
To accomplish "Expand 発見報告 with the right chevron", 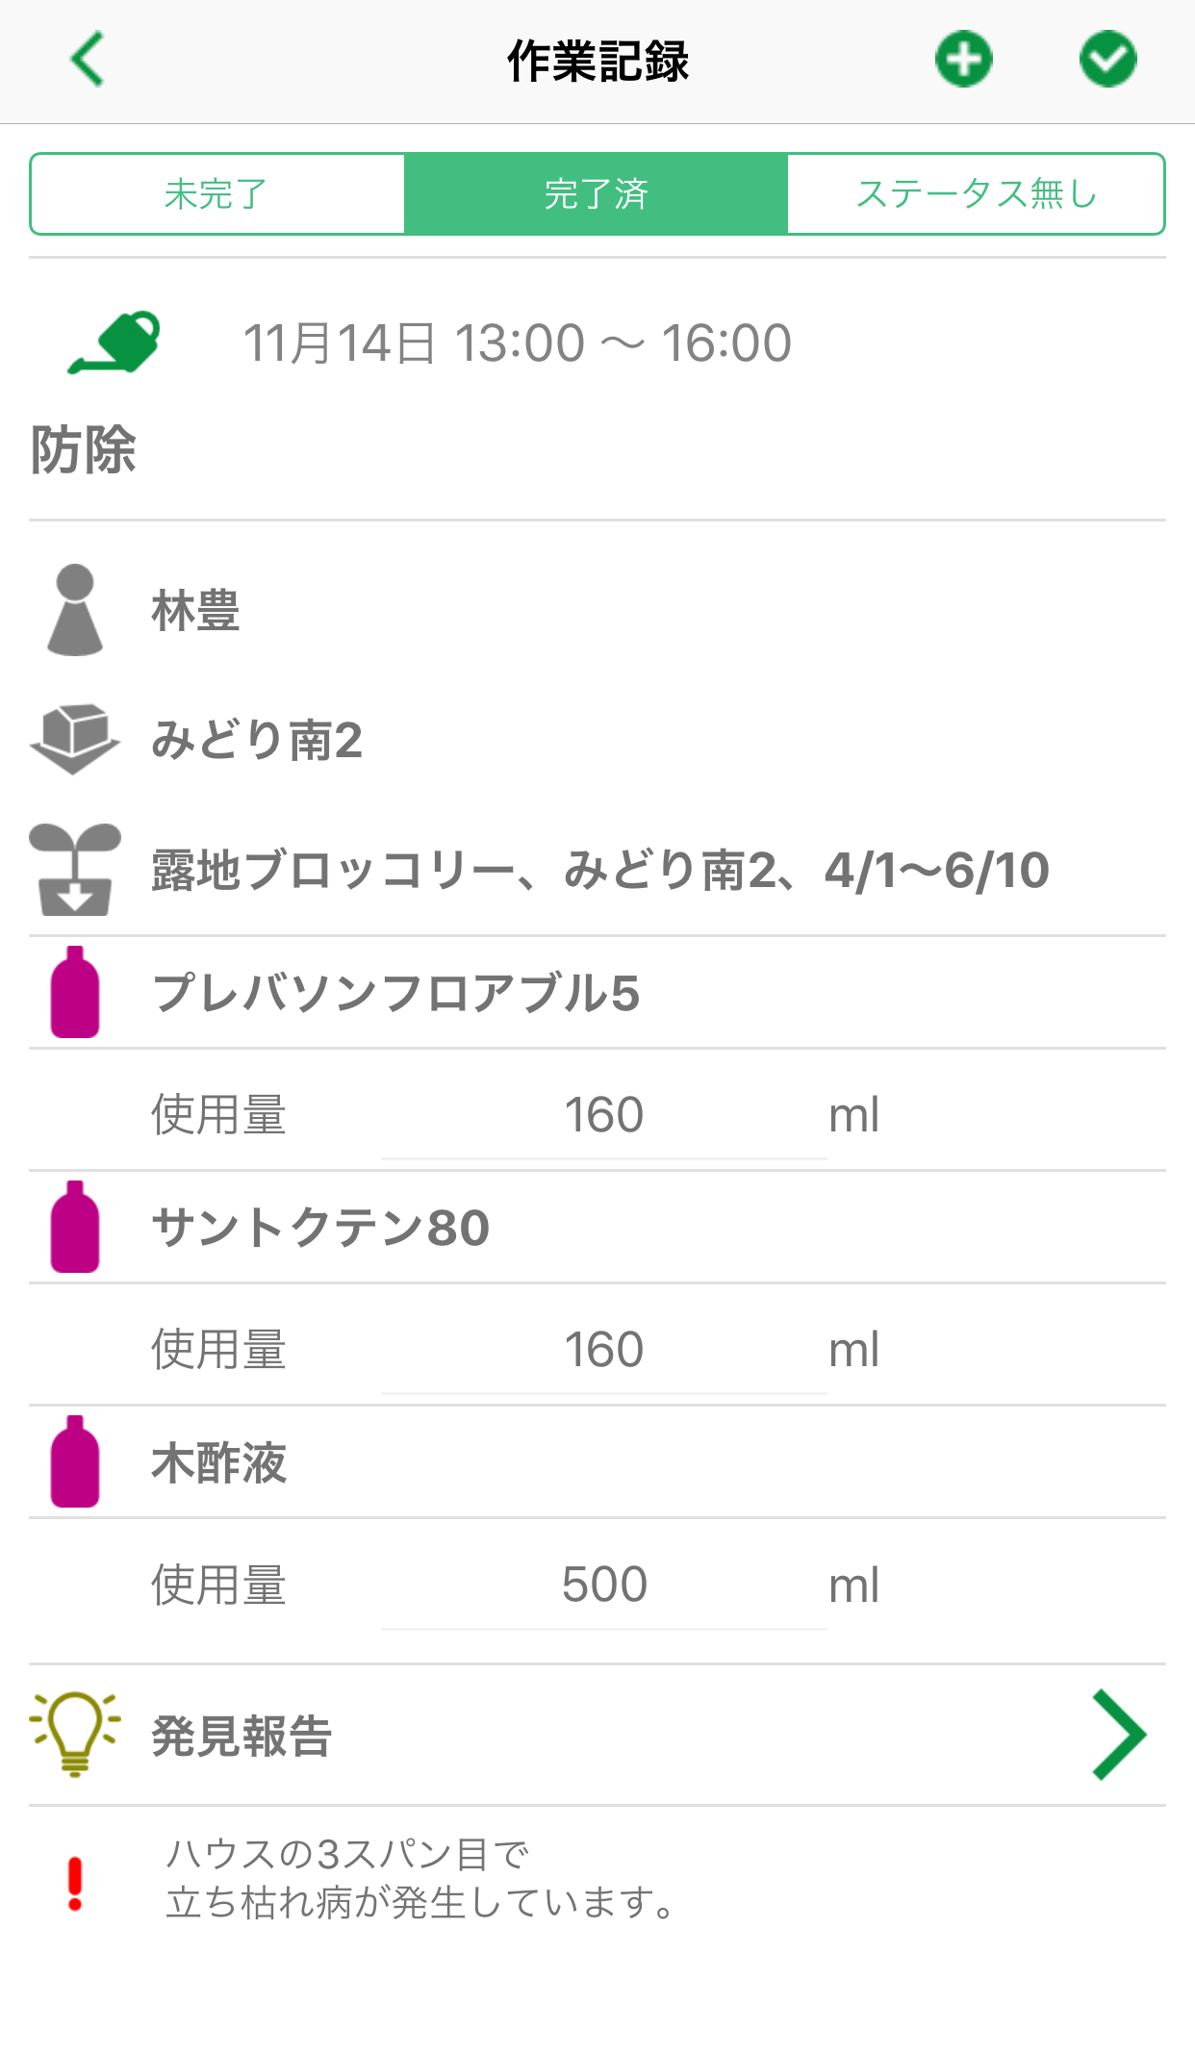I will coord(1118,1734).
